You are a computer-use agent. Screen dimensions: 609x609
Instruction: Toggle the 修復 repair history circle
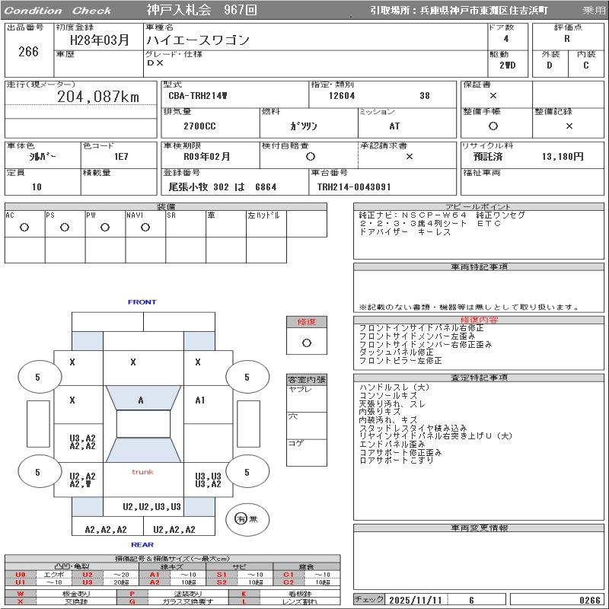click(x=306, y=343)
